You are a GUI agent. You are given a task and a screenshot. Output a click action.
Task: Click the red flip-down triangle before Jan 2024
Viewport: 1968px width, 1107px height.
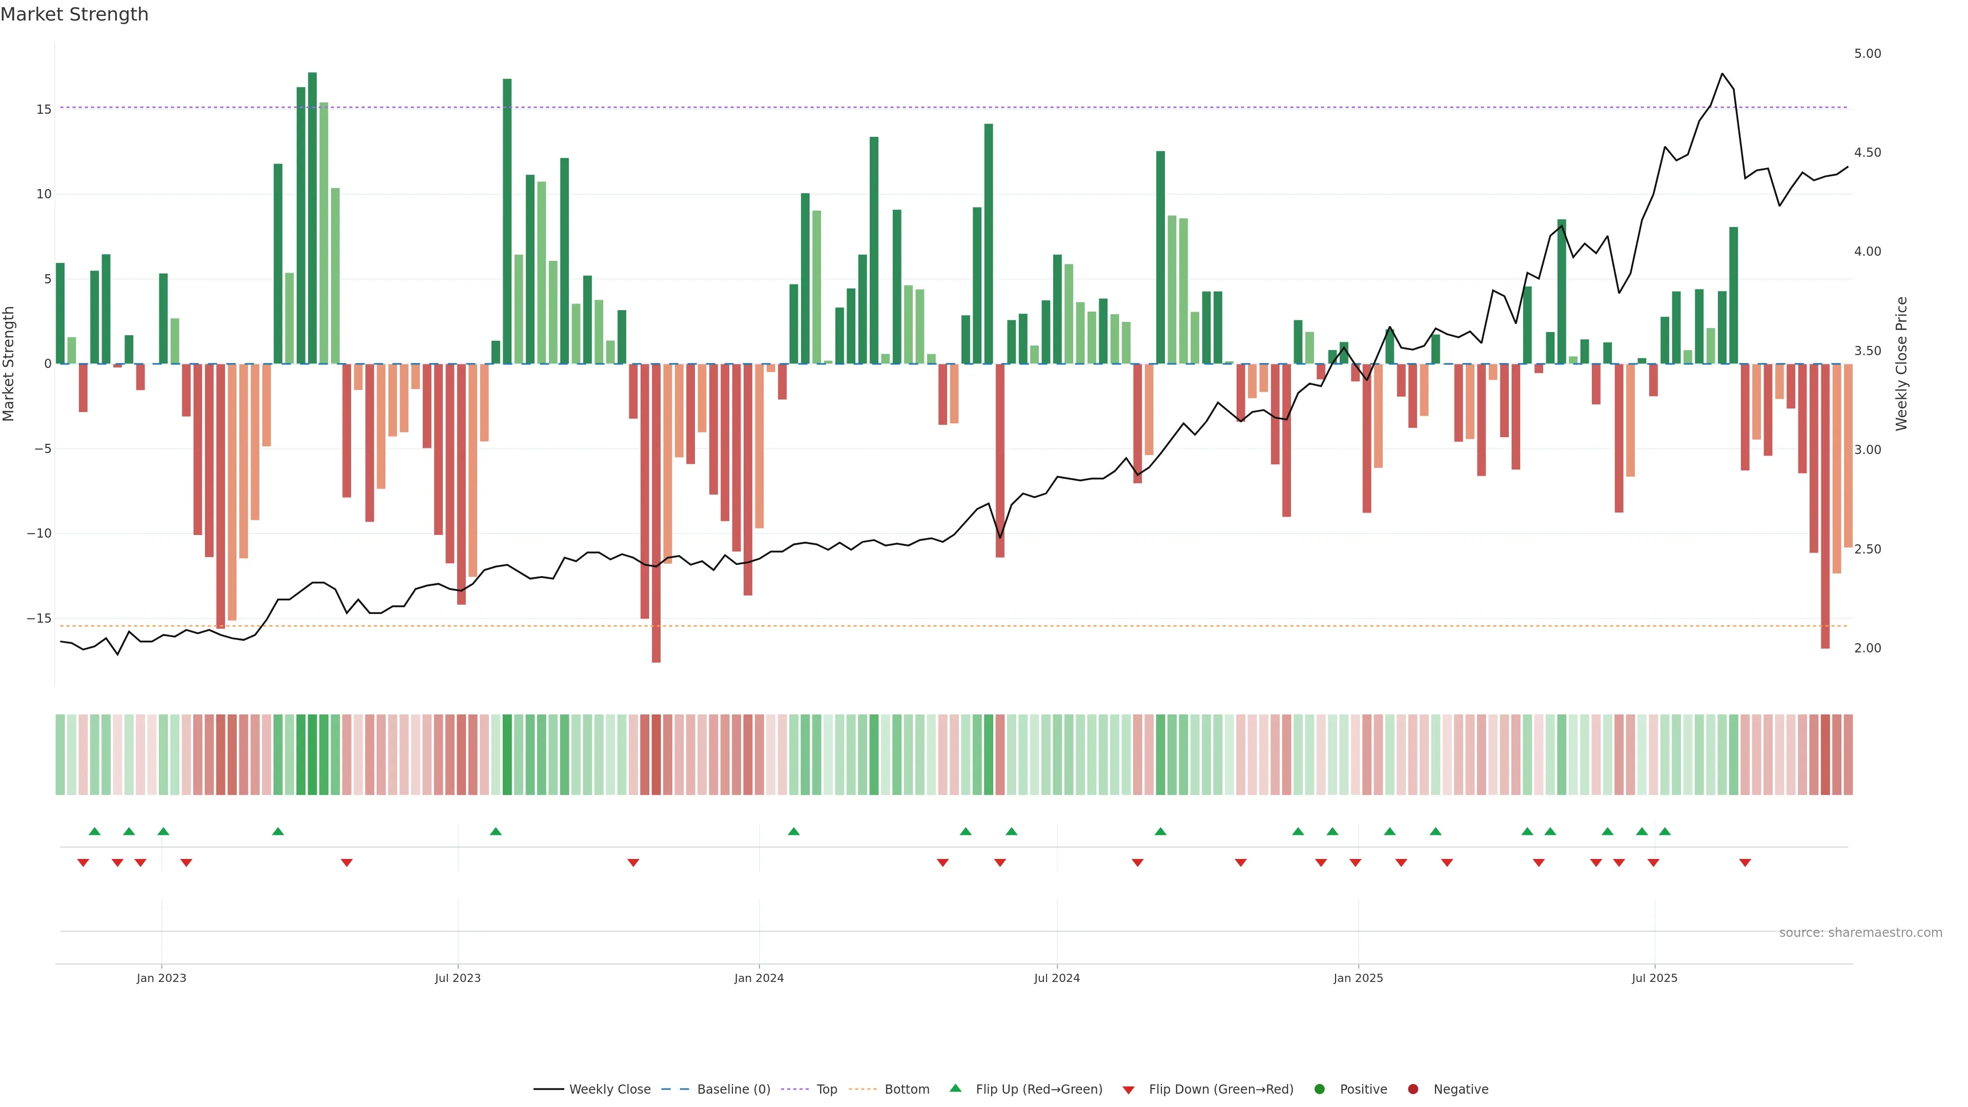(x=633, y=863)
